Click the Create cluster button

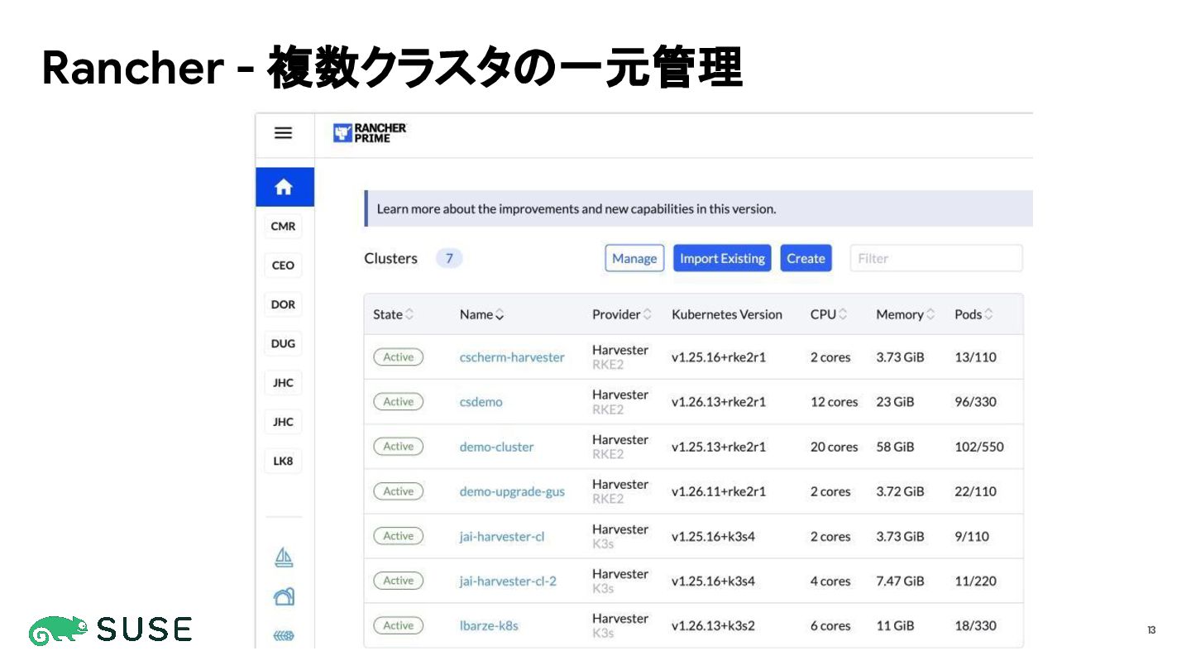pos(806,258)
